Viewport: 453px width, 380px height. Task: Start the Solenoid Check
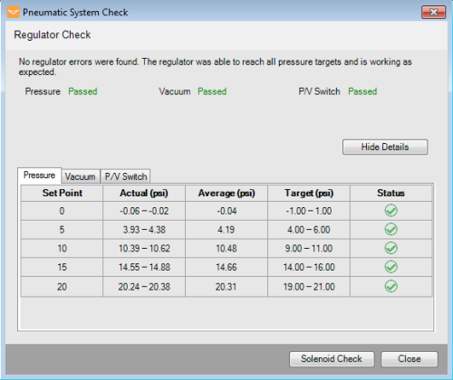click(x=332, y=359)
